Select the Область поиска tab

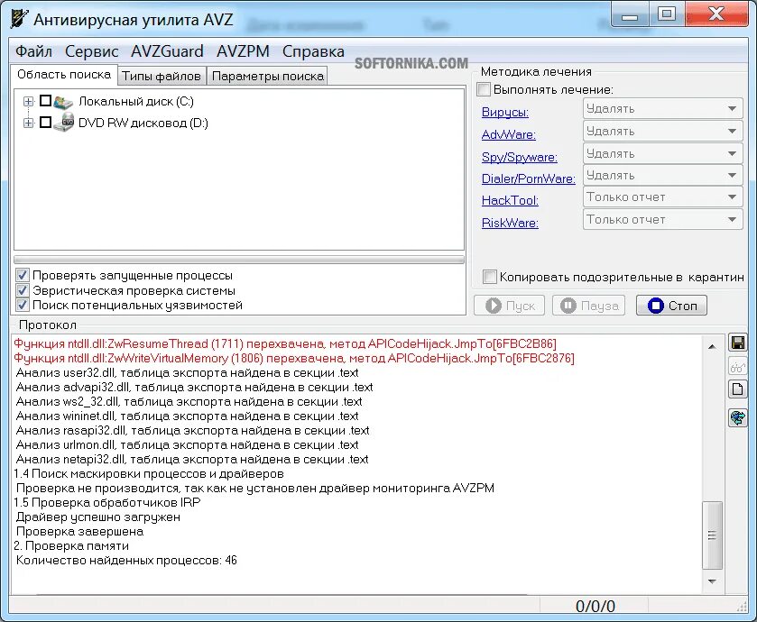tap(64, 75)
